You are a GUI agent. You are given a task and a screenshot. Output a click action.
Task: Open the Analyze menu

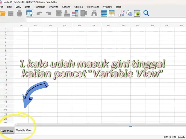tap(53, 7)
